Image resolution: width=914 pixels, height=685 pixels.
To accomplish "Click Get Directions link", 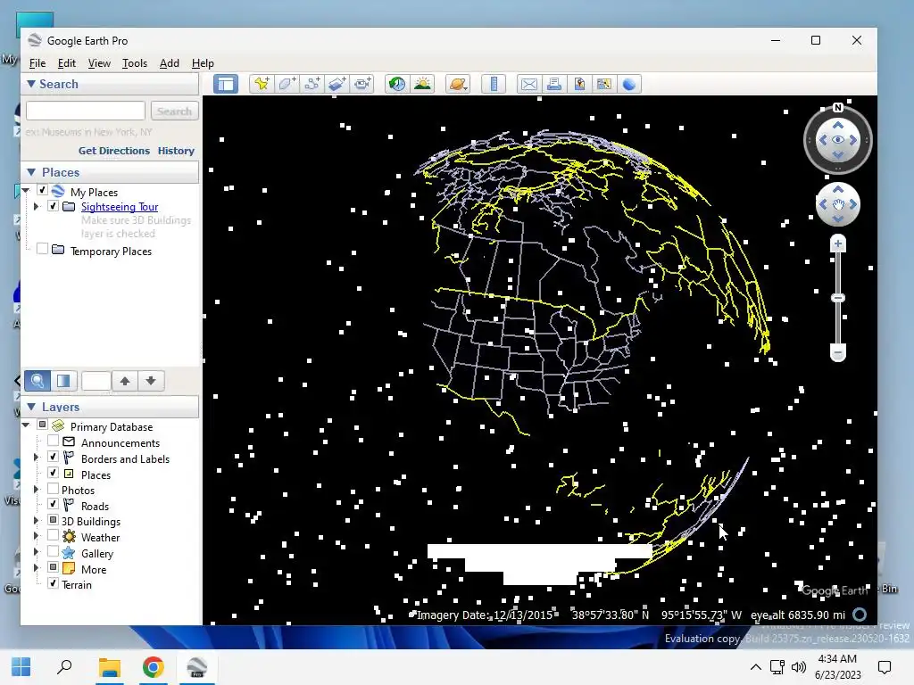I will pyautogui.click(x=114, y=151).
